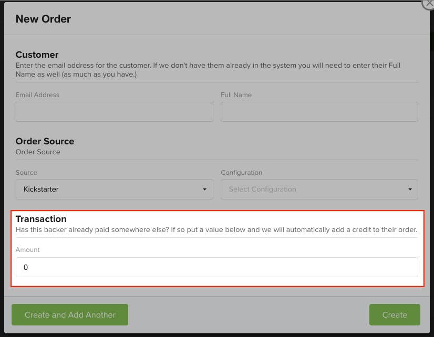Click the 'Enter the email address' description text

[208, 70]
